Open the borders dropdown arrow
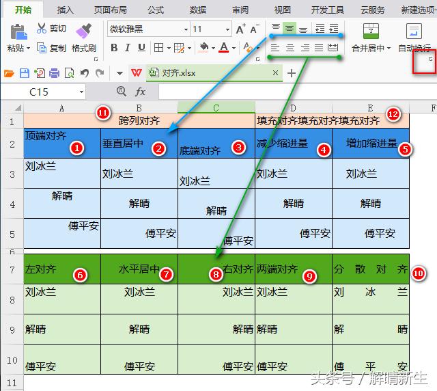The height and width of the screenshot is (391, 437). click(x=169, y=49)
